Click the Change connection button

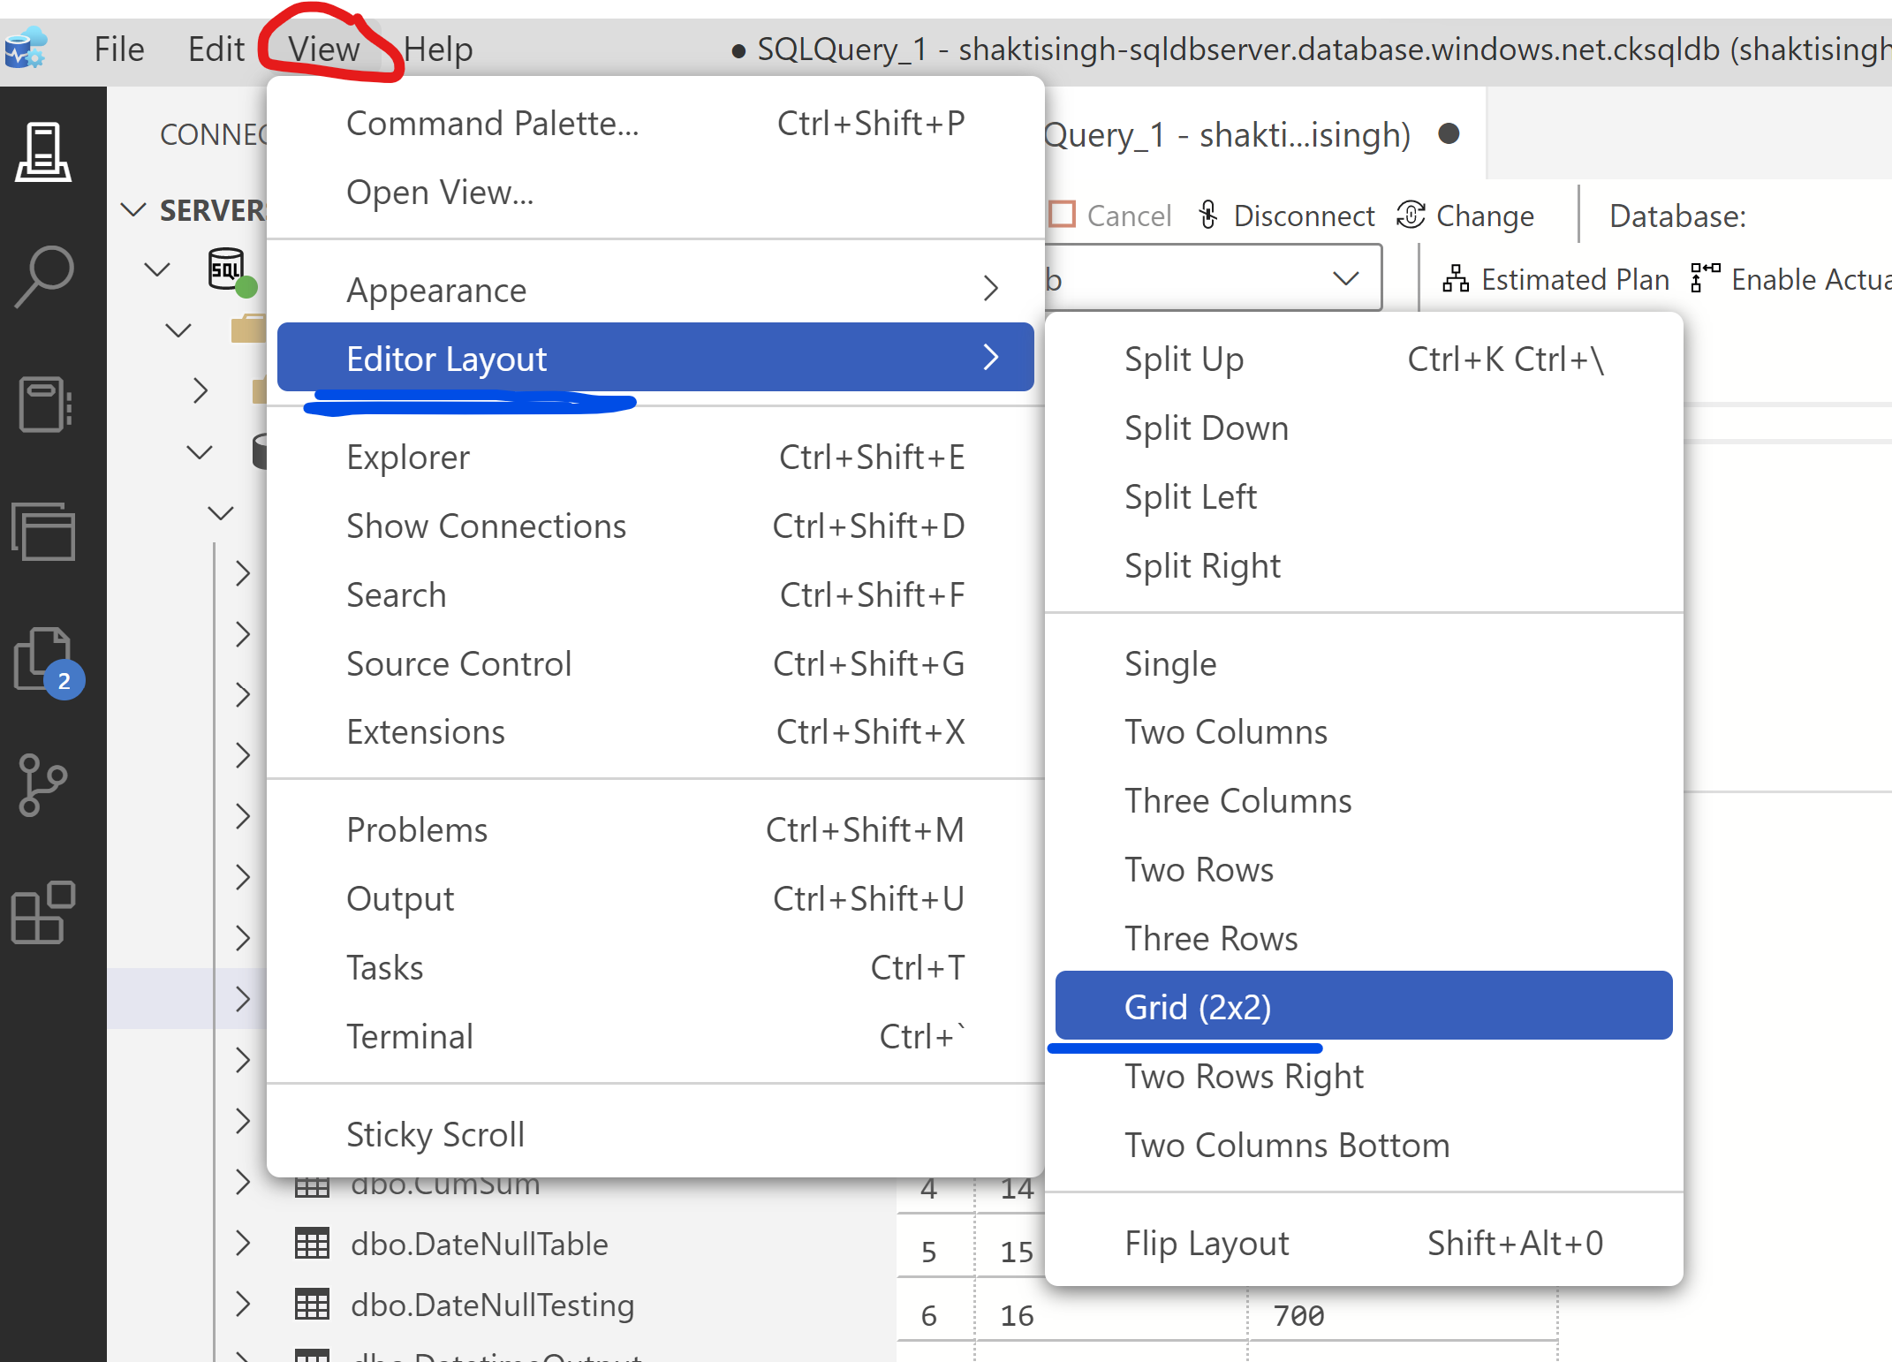click(x=1465, y=216)
